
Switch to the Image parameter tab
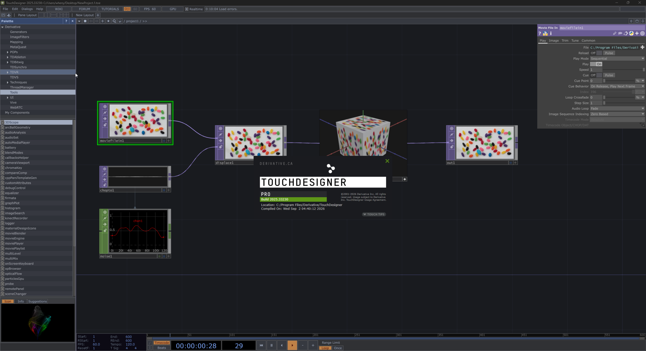pos(554,41)
